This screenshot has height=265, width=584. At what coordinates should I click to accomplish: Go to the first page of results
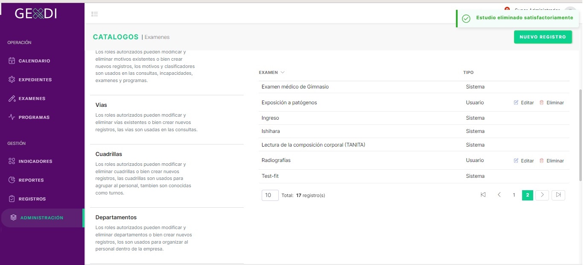click(x=483, y=195)
